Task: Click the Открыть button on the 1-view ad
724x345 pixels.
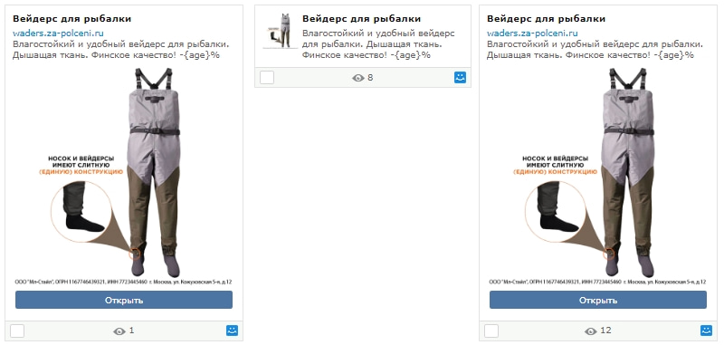Action: [x=124, y=300]
